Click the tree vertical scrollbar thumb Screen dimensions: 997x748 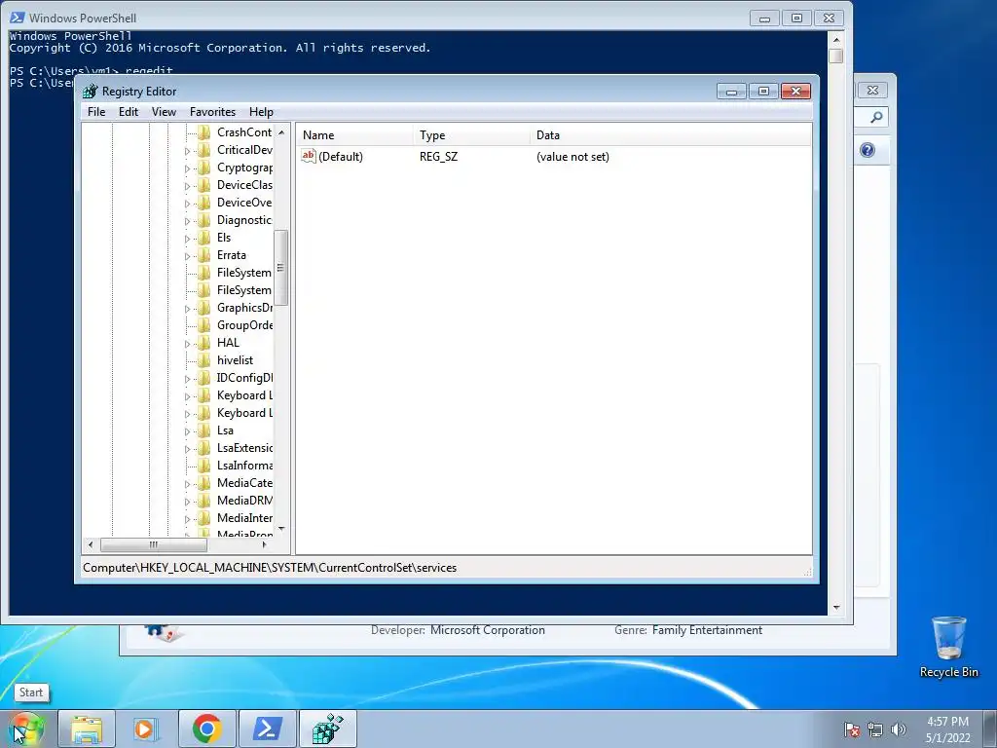[x=281, y=267]
